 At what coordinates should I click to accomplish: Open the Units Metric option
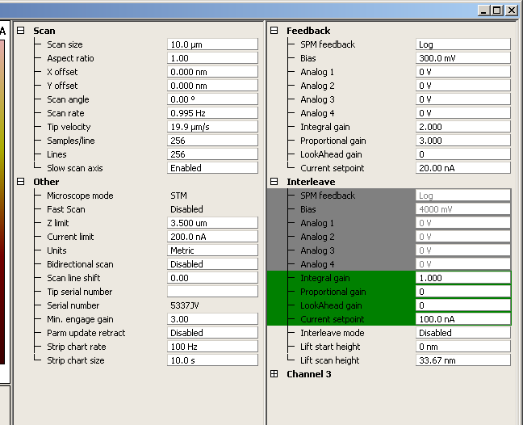[x=212, y=250]
